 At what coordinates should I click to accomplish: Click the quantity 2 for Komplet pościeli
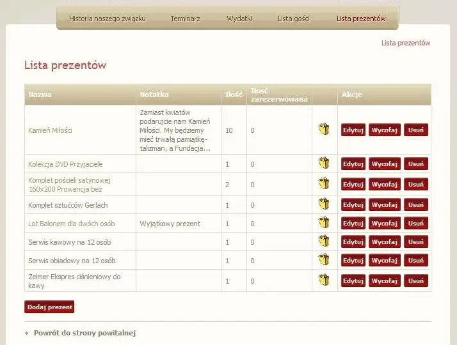227,185
